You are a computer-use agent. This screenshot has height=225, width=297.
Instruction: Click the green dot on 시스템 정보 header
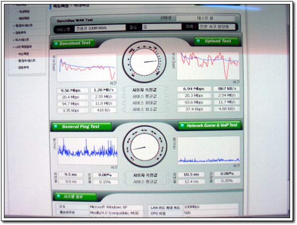click(x=58, y=196)
